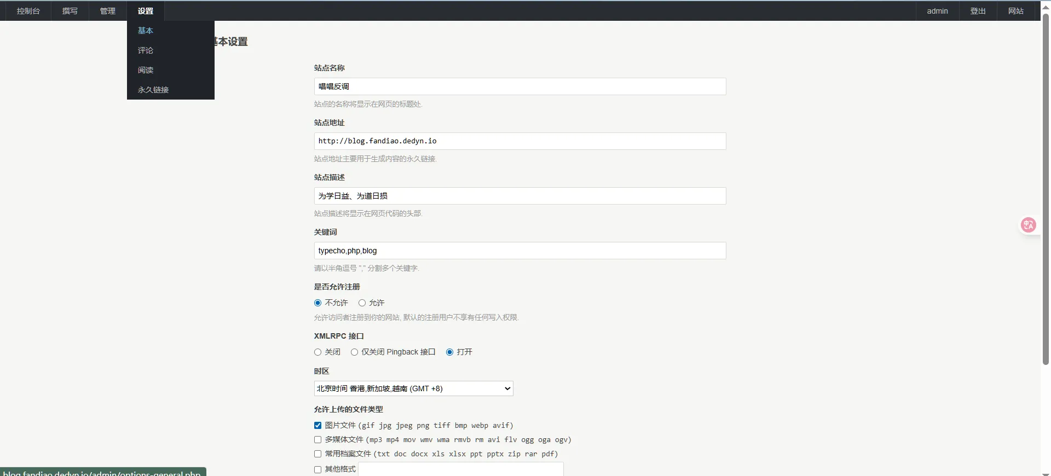This screenshot has height=476, width=1051.
Task: Click the 登出 logout link
Action: click(x=978, y=11)
